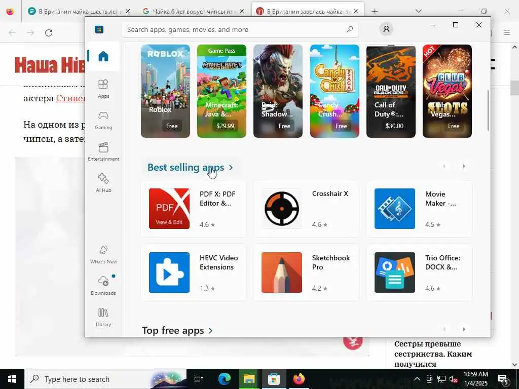Click the muted volume tray icon
Screen dimensions: 519x389
click(454, 379)
